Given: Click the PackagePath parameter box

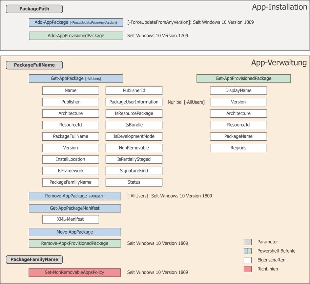Looking at the screenshot, I should tap(34, 9).
